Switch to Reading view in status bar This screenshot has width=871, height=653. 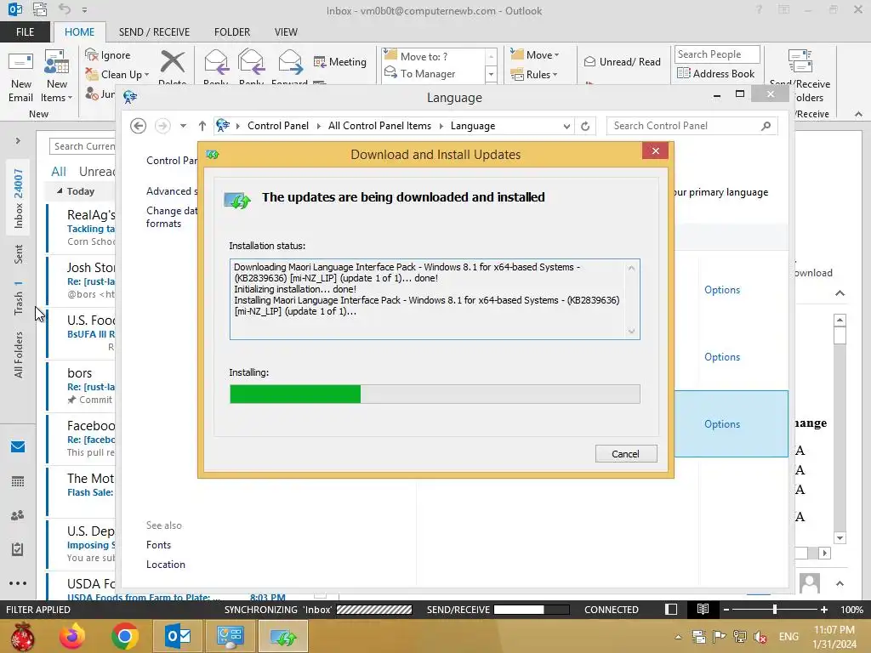click(703, 610)
